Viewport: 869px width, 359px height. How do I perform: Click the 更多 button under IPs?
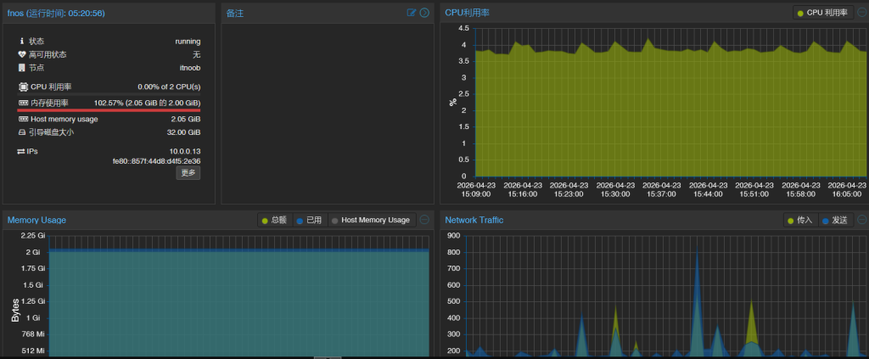(188, 173)
